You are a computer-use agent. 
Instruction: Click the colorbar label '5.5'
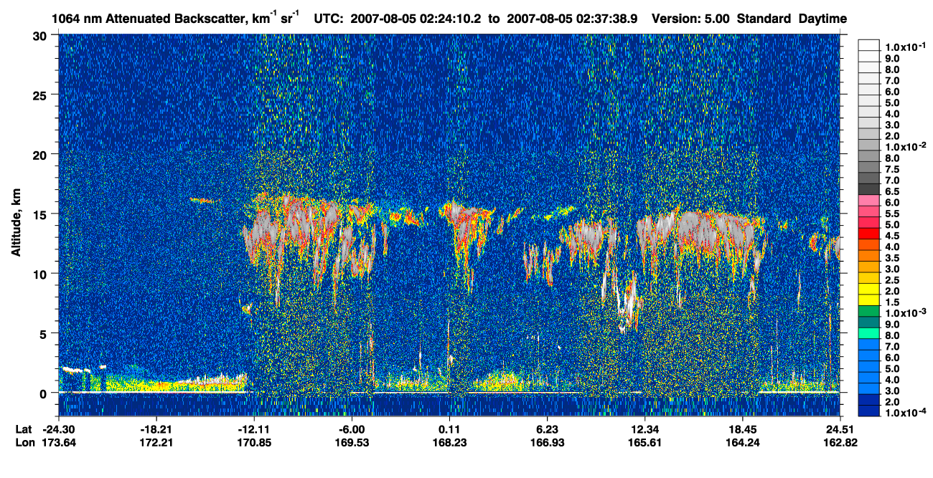pos(892,214)
